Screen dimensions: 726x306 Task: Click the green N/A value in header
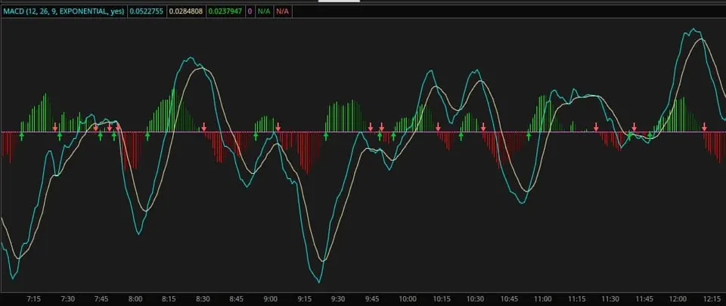[x=264, y=11]
